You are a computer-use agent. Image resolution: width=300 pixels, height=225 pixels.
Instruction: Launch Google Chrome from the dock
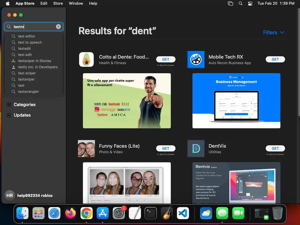[x=86, y=213]
